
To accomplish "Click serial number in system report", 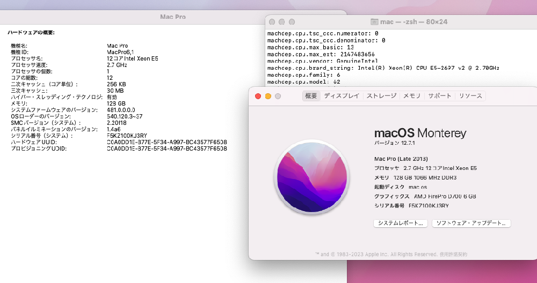I will pyautogui.click(x=127, y=136).
